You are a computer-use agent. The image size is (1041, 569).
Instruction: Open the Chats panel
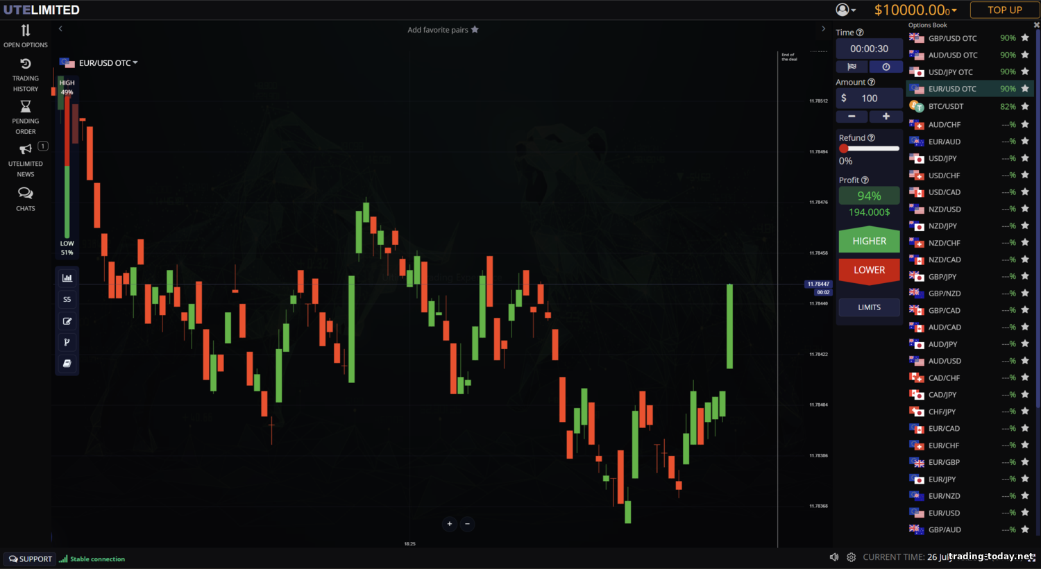26,198
